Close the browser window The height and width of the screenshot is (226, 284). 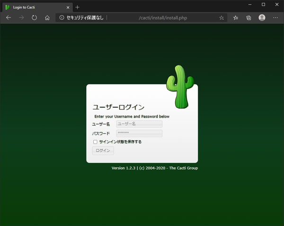pyautogui.click(x=277, y=5)
